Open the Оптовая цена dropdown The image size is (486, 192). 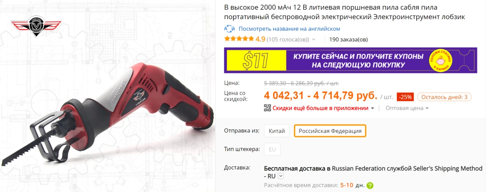click(407, 108)
